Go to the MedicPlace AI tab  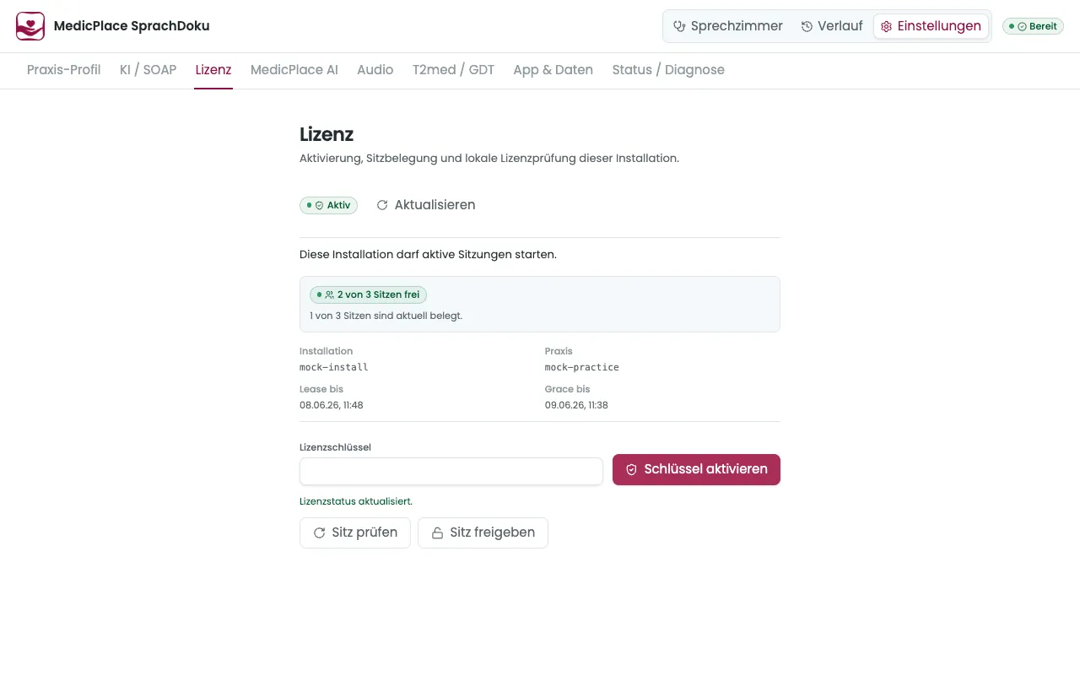click(294, 70)
